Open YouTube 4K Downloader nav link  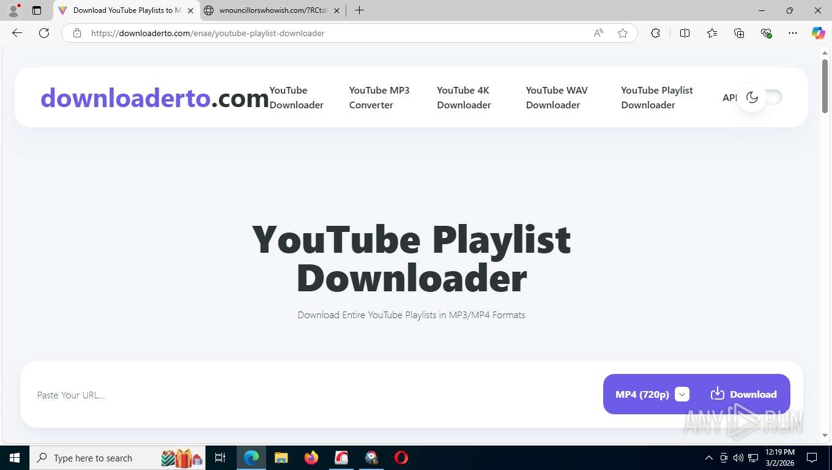464,97
